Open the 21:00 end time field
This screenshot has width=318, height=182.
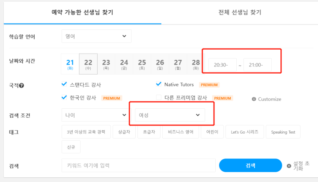point(258,65)
